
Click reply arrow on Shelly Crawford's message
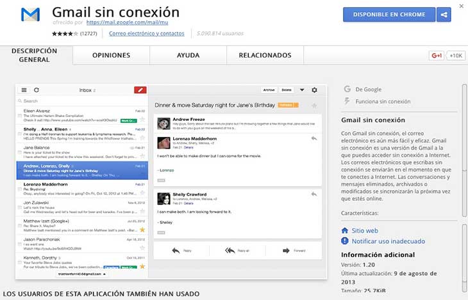click(313, 194)
